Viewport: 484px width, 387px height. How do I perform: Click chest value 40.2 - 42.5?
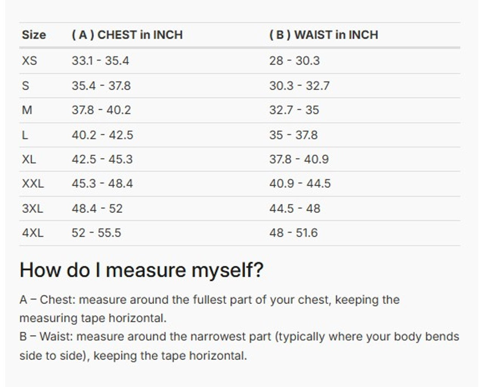[x=102, y=135]
